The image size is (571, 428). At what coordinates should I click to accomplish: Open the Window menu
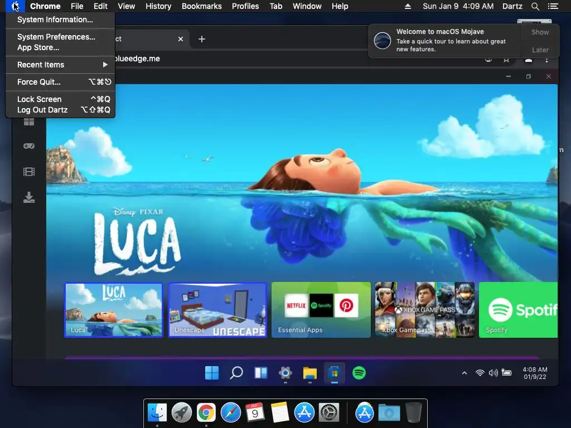[307, 6]
